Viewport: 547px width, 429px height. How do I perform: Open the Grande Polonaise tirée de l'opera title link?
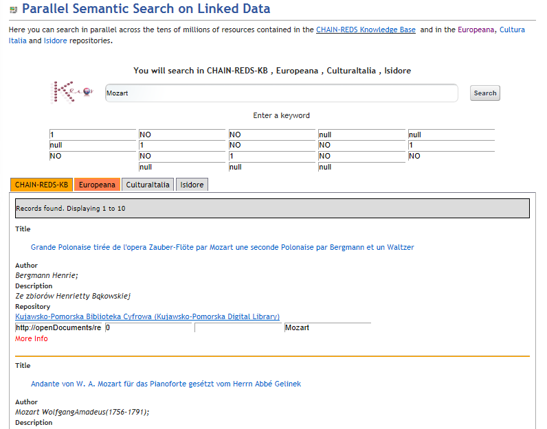coord(222,247)
